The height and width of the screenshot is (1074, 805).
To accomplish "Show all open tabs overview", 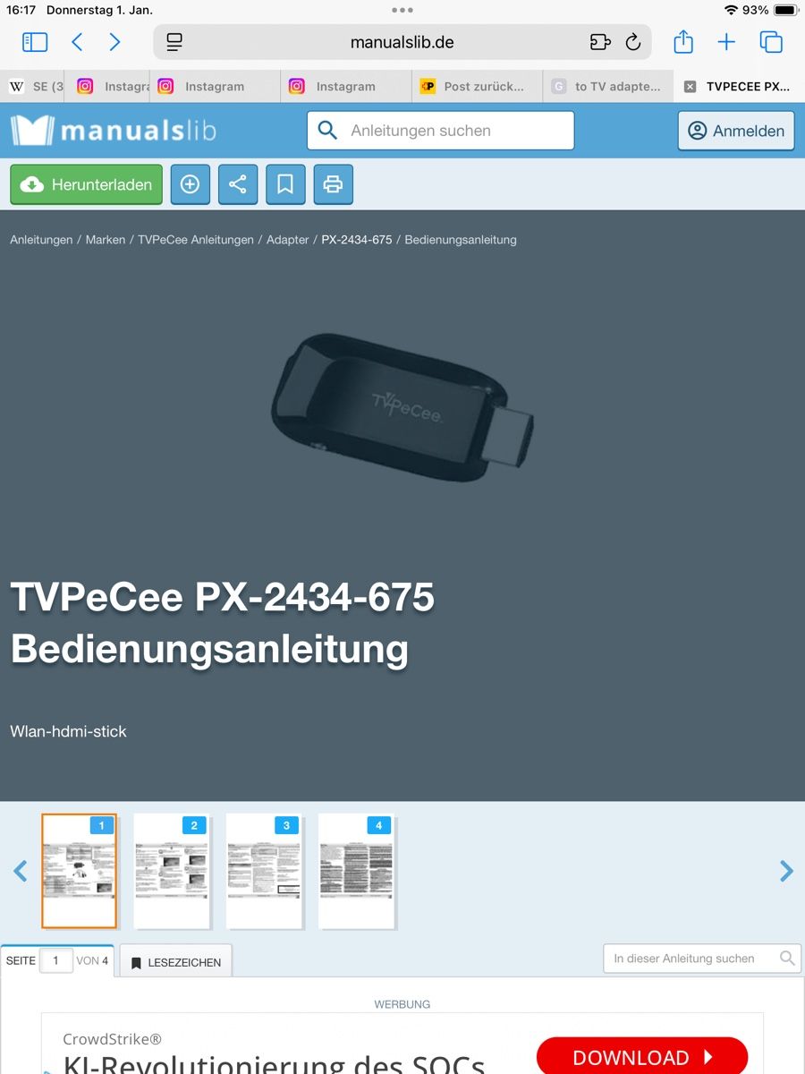I will pos(770,42).
